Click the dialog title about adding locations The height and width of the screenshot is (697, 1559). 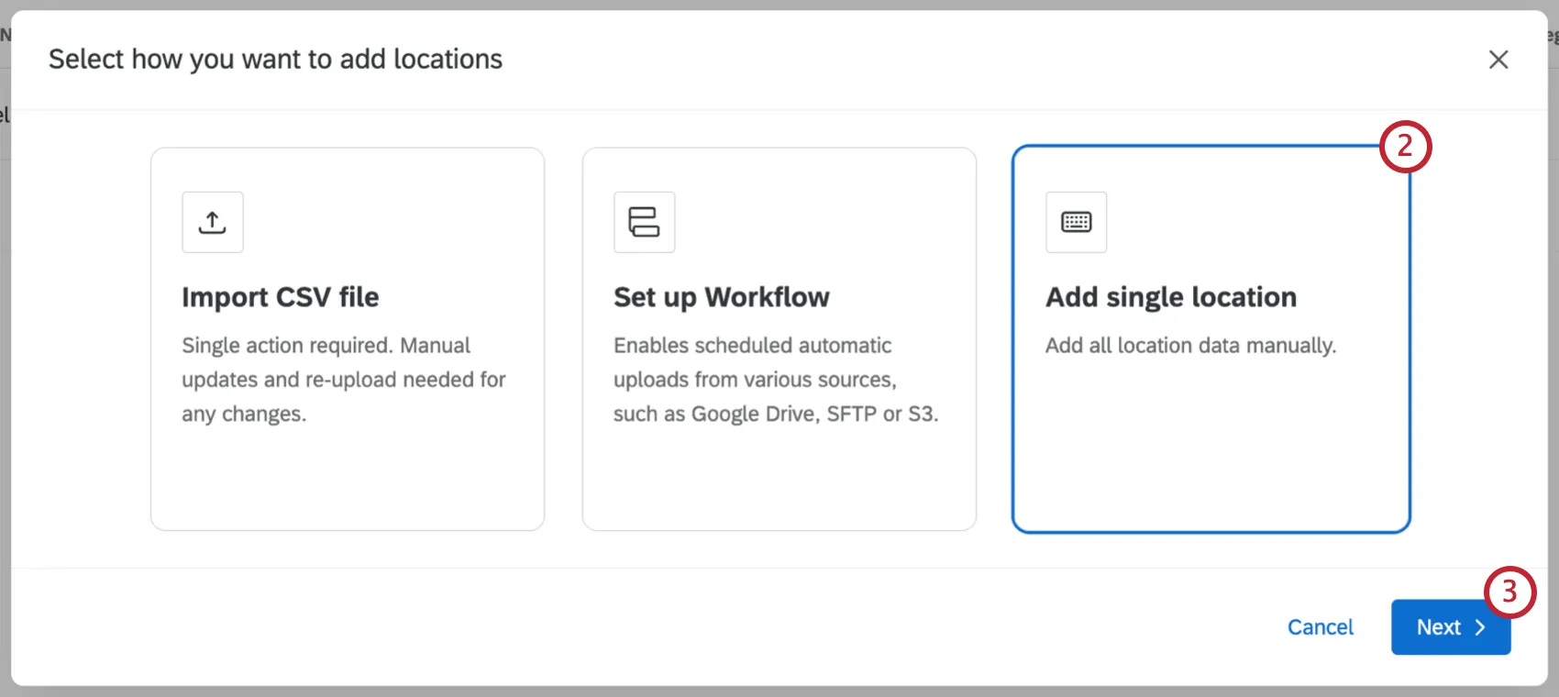point(276,60)
